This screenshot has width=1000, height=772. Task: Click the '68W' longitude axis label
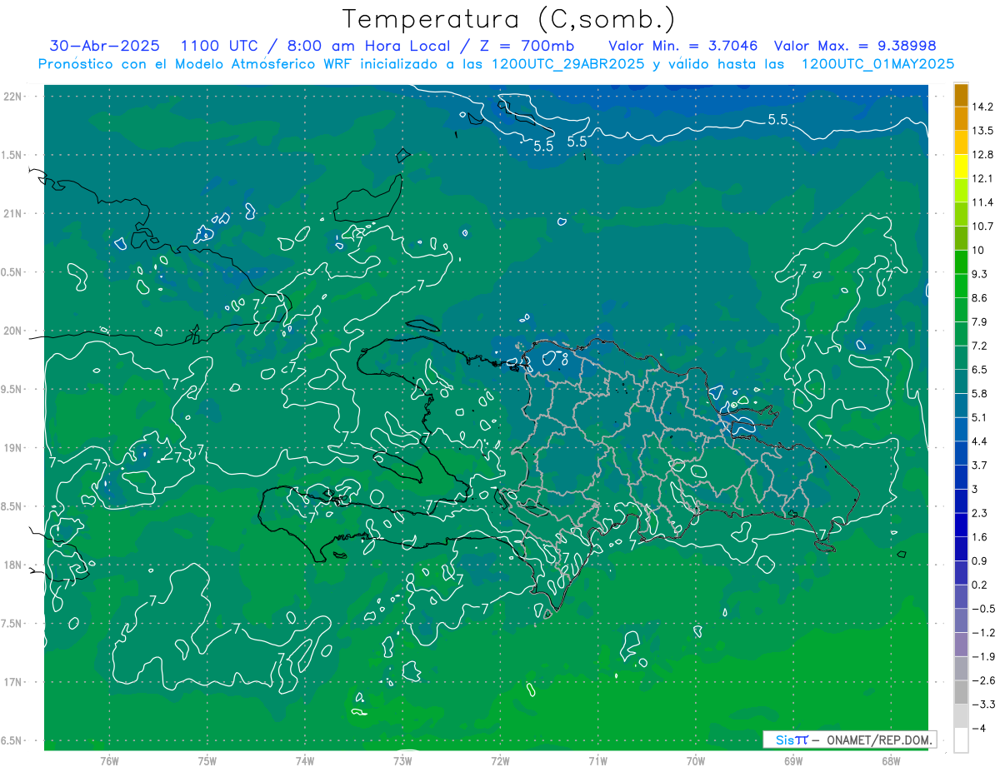pyautogui.click(x=891, y=761)
